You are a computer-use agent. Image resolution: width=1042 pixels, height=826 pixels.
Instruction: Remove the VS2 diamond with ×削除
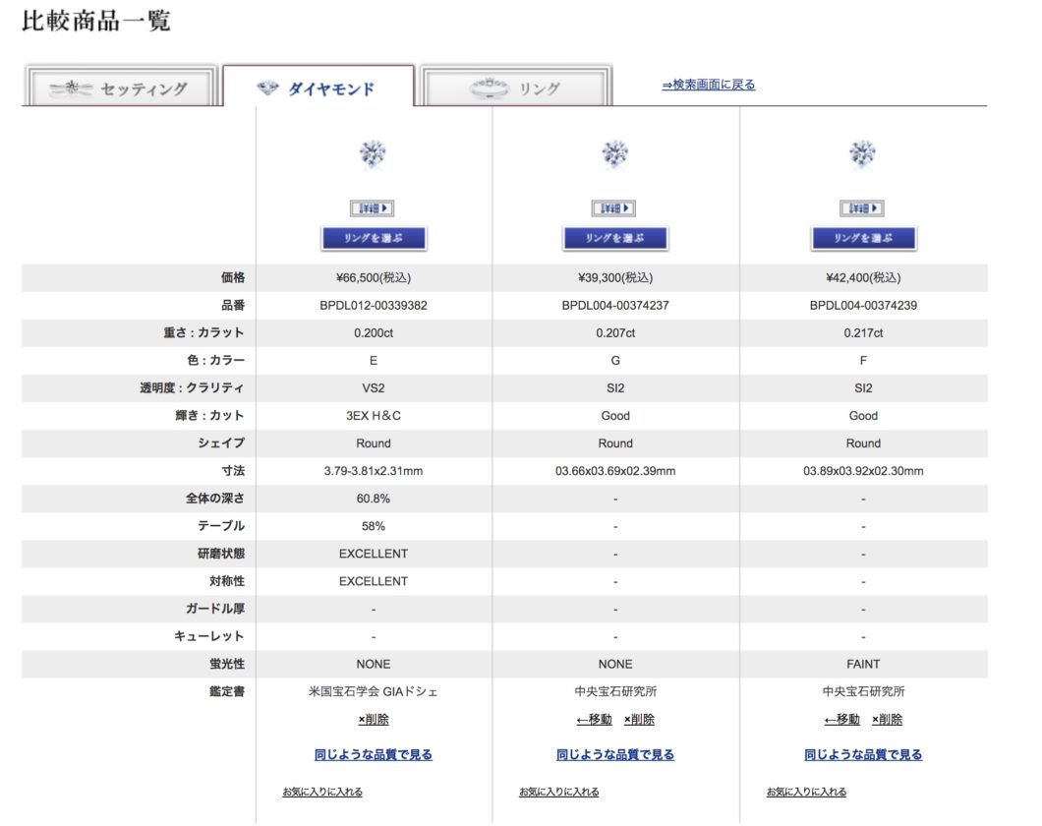pyautogui.click(x=374, y=720)
